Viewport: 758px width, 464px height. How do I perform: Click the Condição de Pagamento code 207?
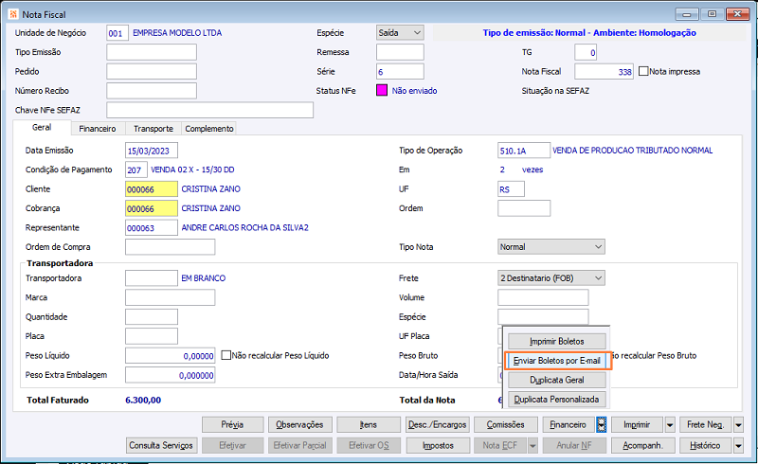pos(136,170)
